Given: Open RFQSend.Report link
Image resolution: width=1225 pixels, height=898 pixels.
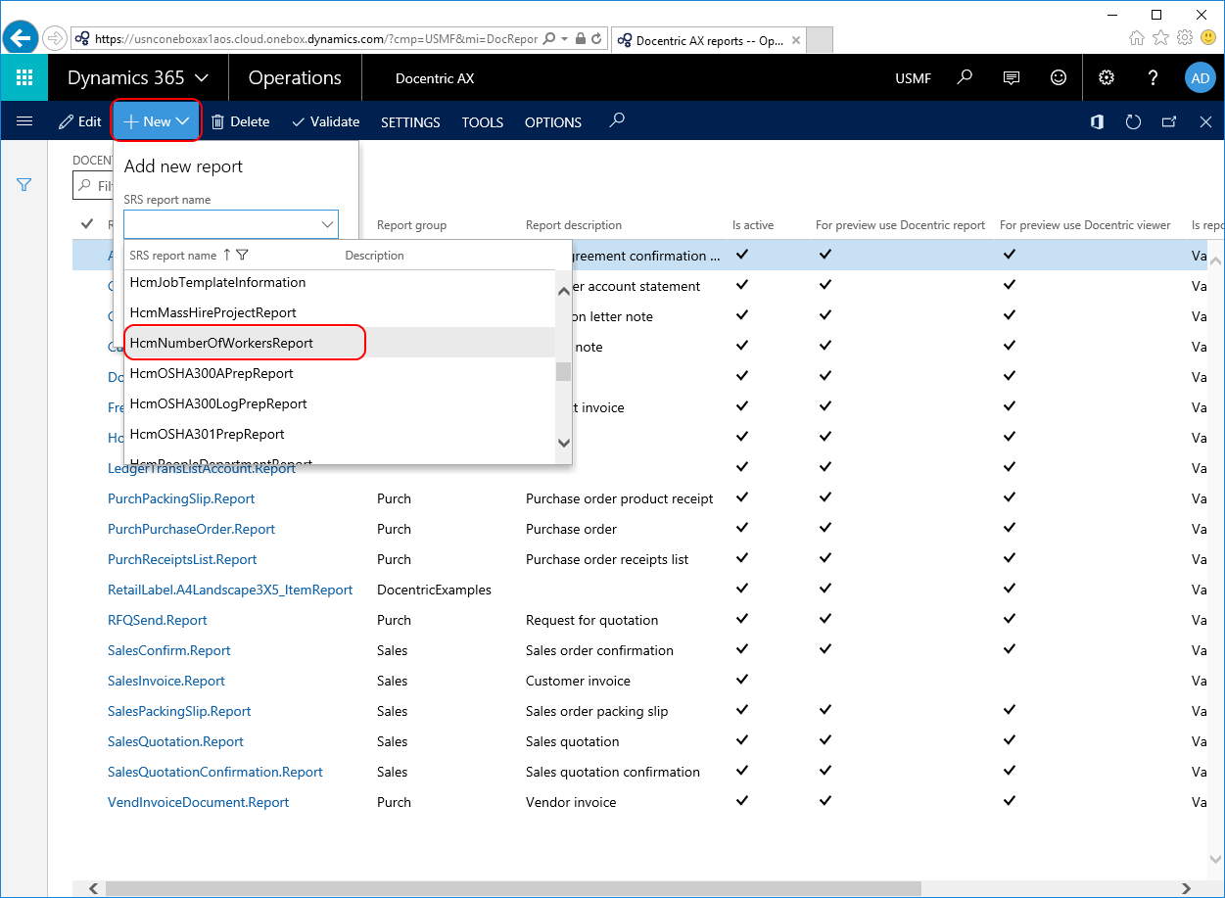Looking at the screenshot, I should click(158, 620).
